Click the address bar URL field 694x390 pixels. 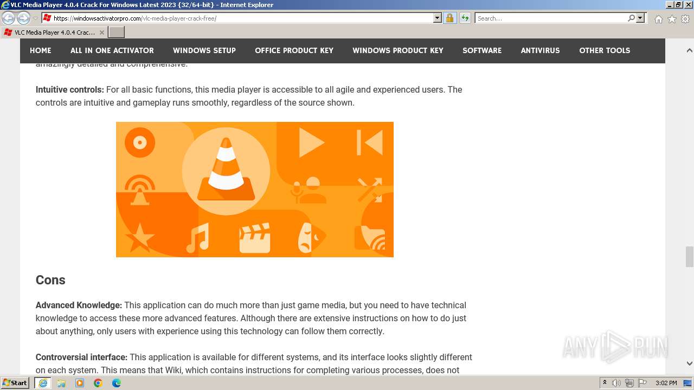coord(236,18)
